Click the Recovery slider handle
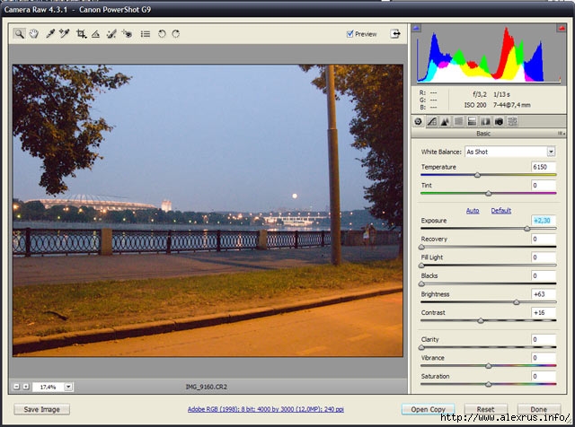This screenshot has height=427, width=575. pyautogui.click(x=421, y=248)
